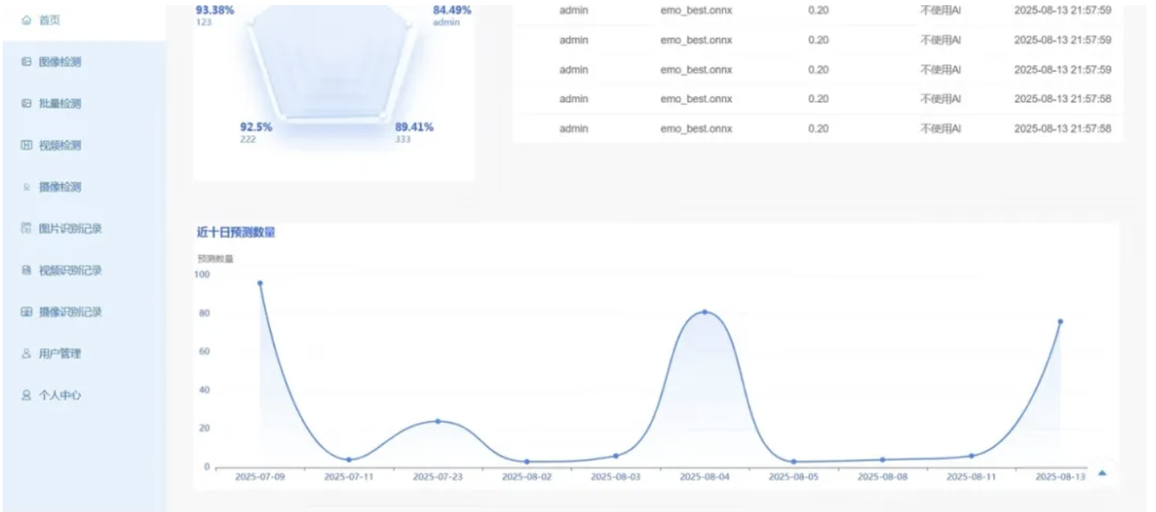This screenshot has width=1156, height=512.
Task: Click the 2025-08-03 x-axis label
Action: (615, 477)
